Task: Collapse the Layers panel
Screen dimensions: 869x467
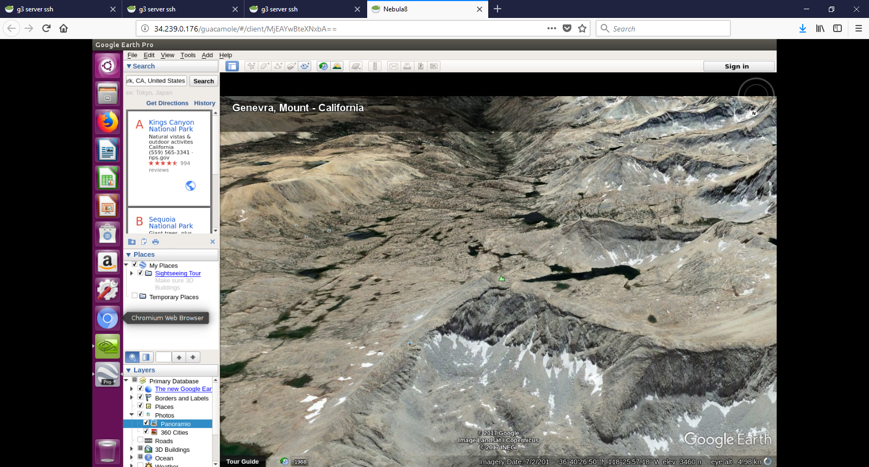Action: (129, 370)
